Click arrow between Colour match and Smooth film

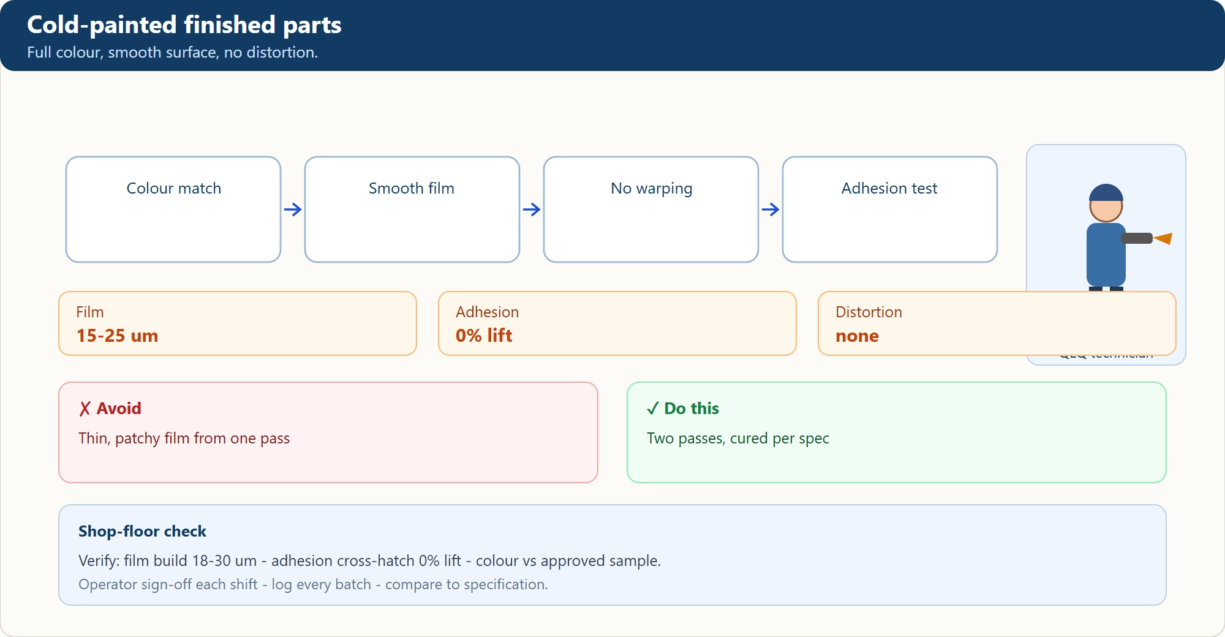point(293,209)
